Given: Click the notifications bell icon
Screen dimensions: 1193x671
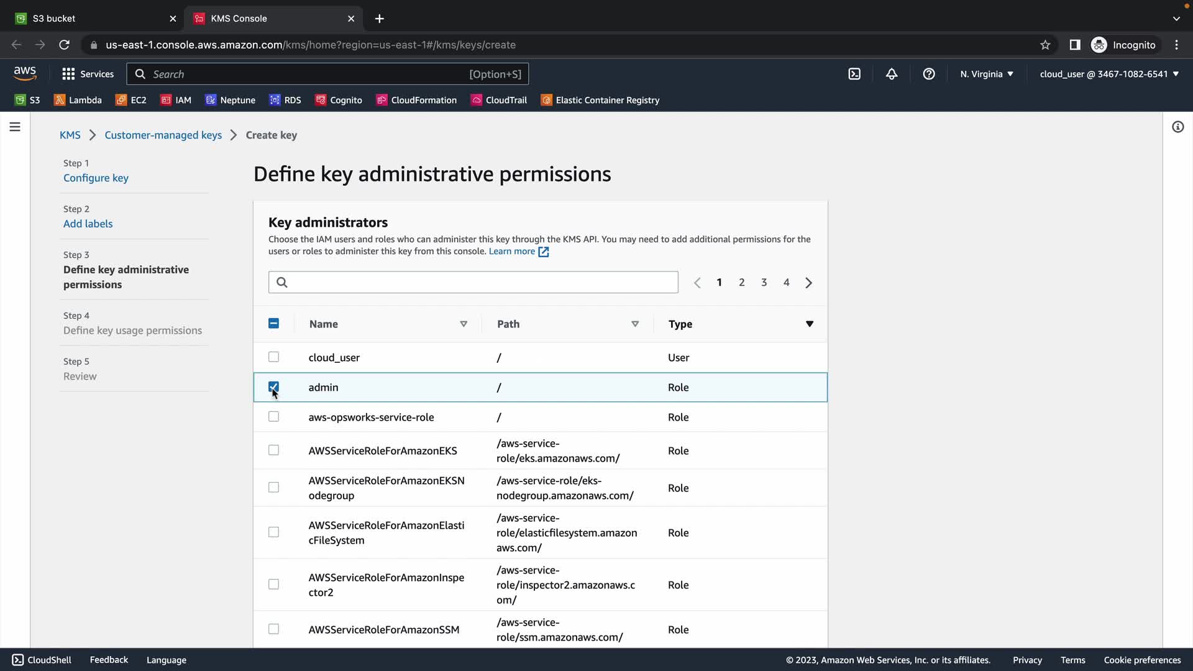Looking at the screenshot, I should click(892, 74).
